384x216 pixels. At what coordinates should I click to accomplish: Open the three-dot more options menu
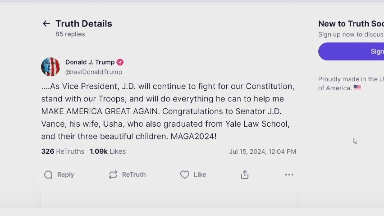[289, 175]
